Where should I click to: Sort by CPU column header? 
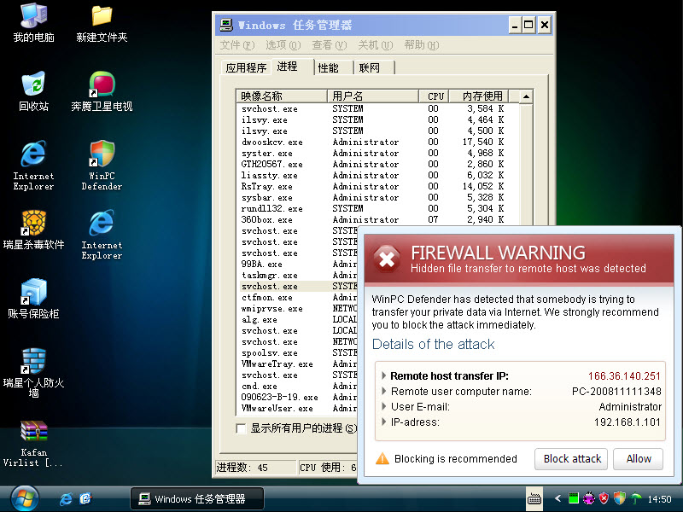point(435,96)
